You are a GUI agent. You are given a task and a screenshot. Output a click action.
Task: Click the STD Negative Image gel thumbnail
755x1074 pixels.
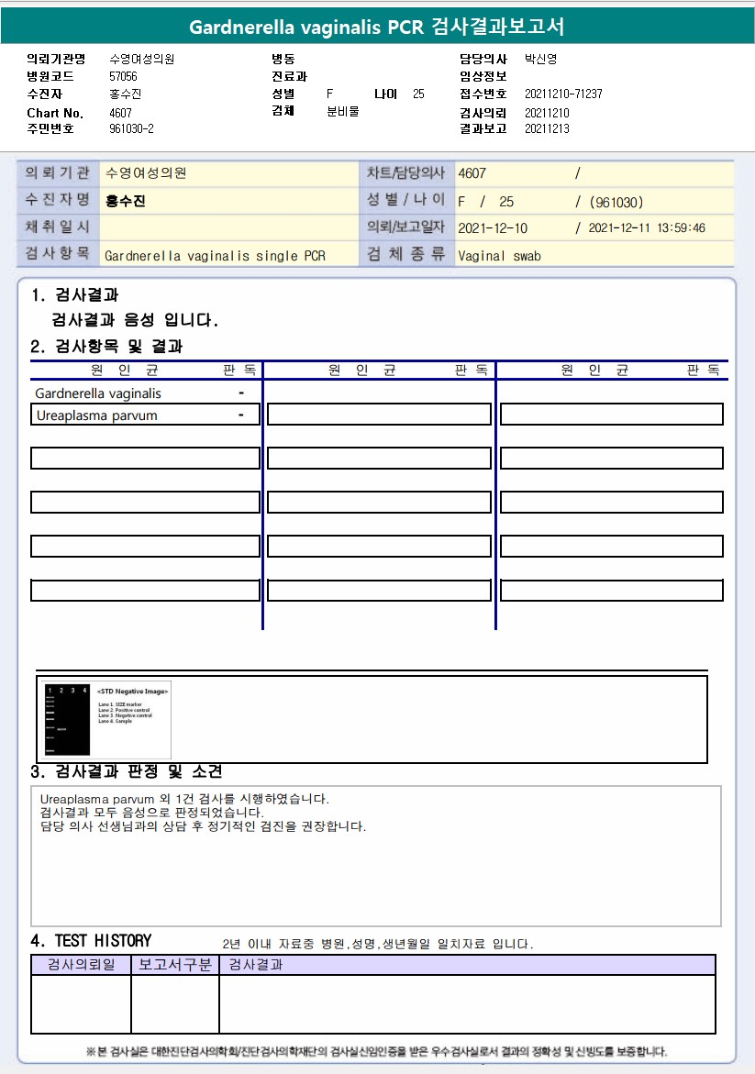pyautogui.click(x=104, y=719)
